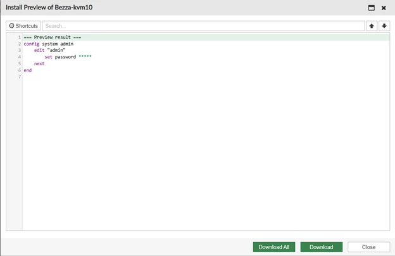395x256 pixels.
Task: Click the 'config system admin' line
Action: pos(49,44)
